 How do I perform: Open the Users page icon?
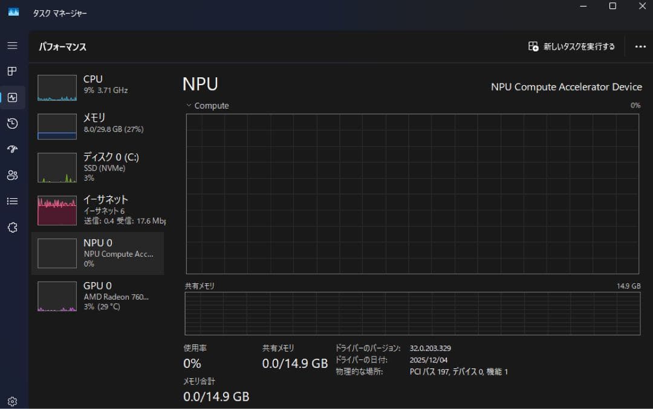tap(13, 175)
